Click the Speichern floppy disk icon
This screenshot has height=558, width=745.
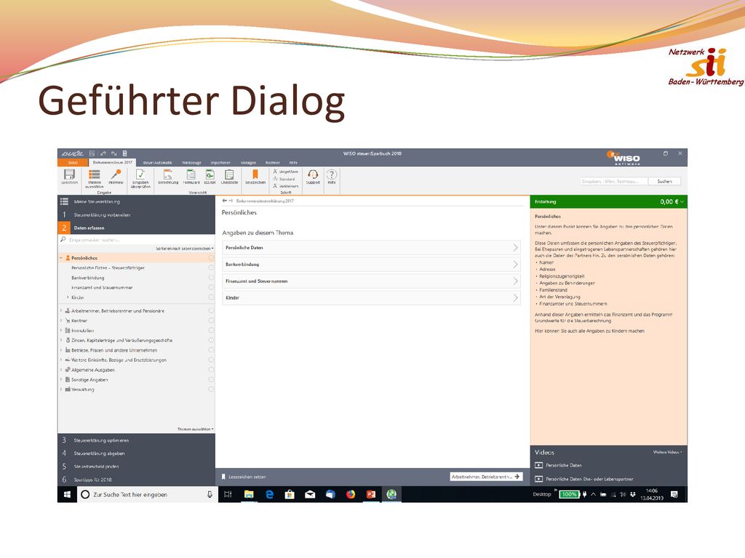(69, 174)
